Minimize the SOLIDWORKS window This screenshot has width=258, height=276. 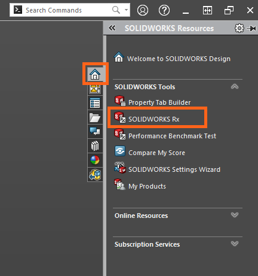pyautogui.click(x=186, y=13)
